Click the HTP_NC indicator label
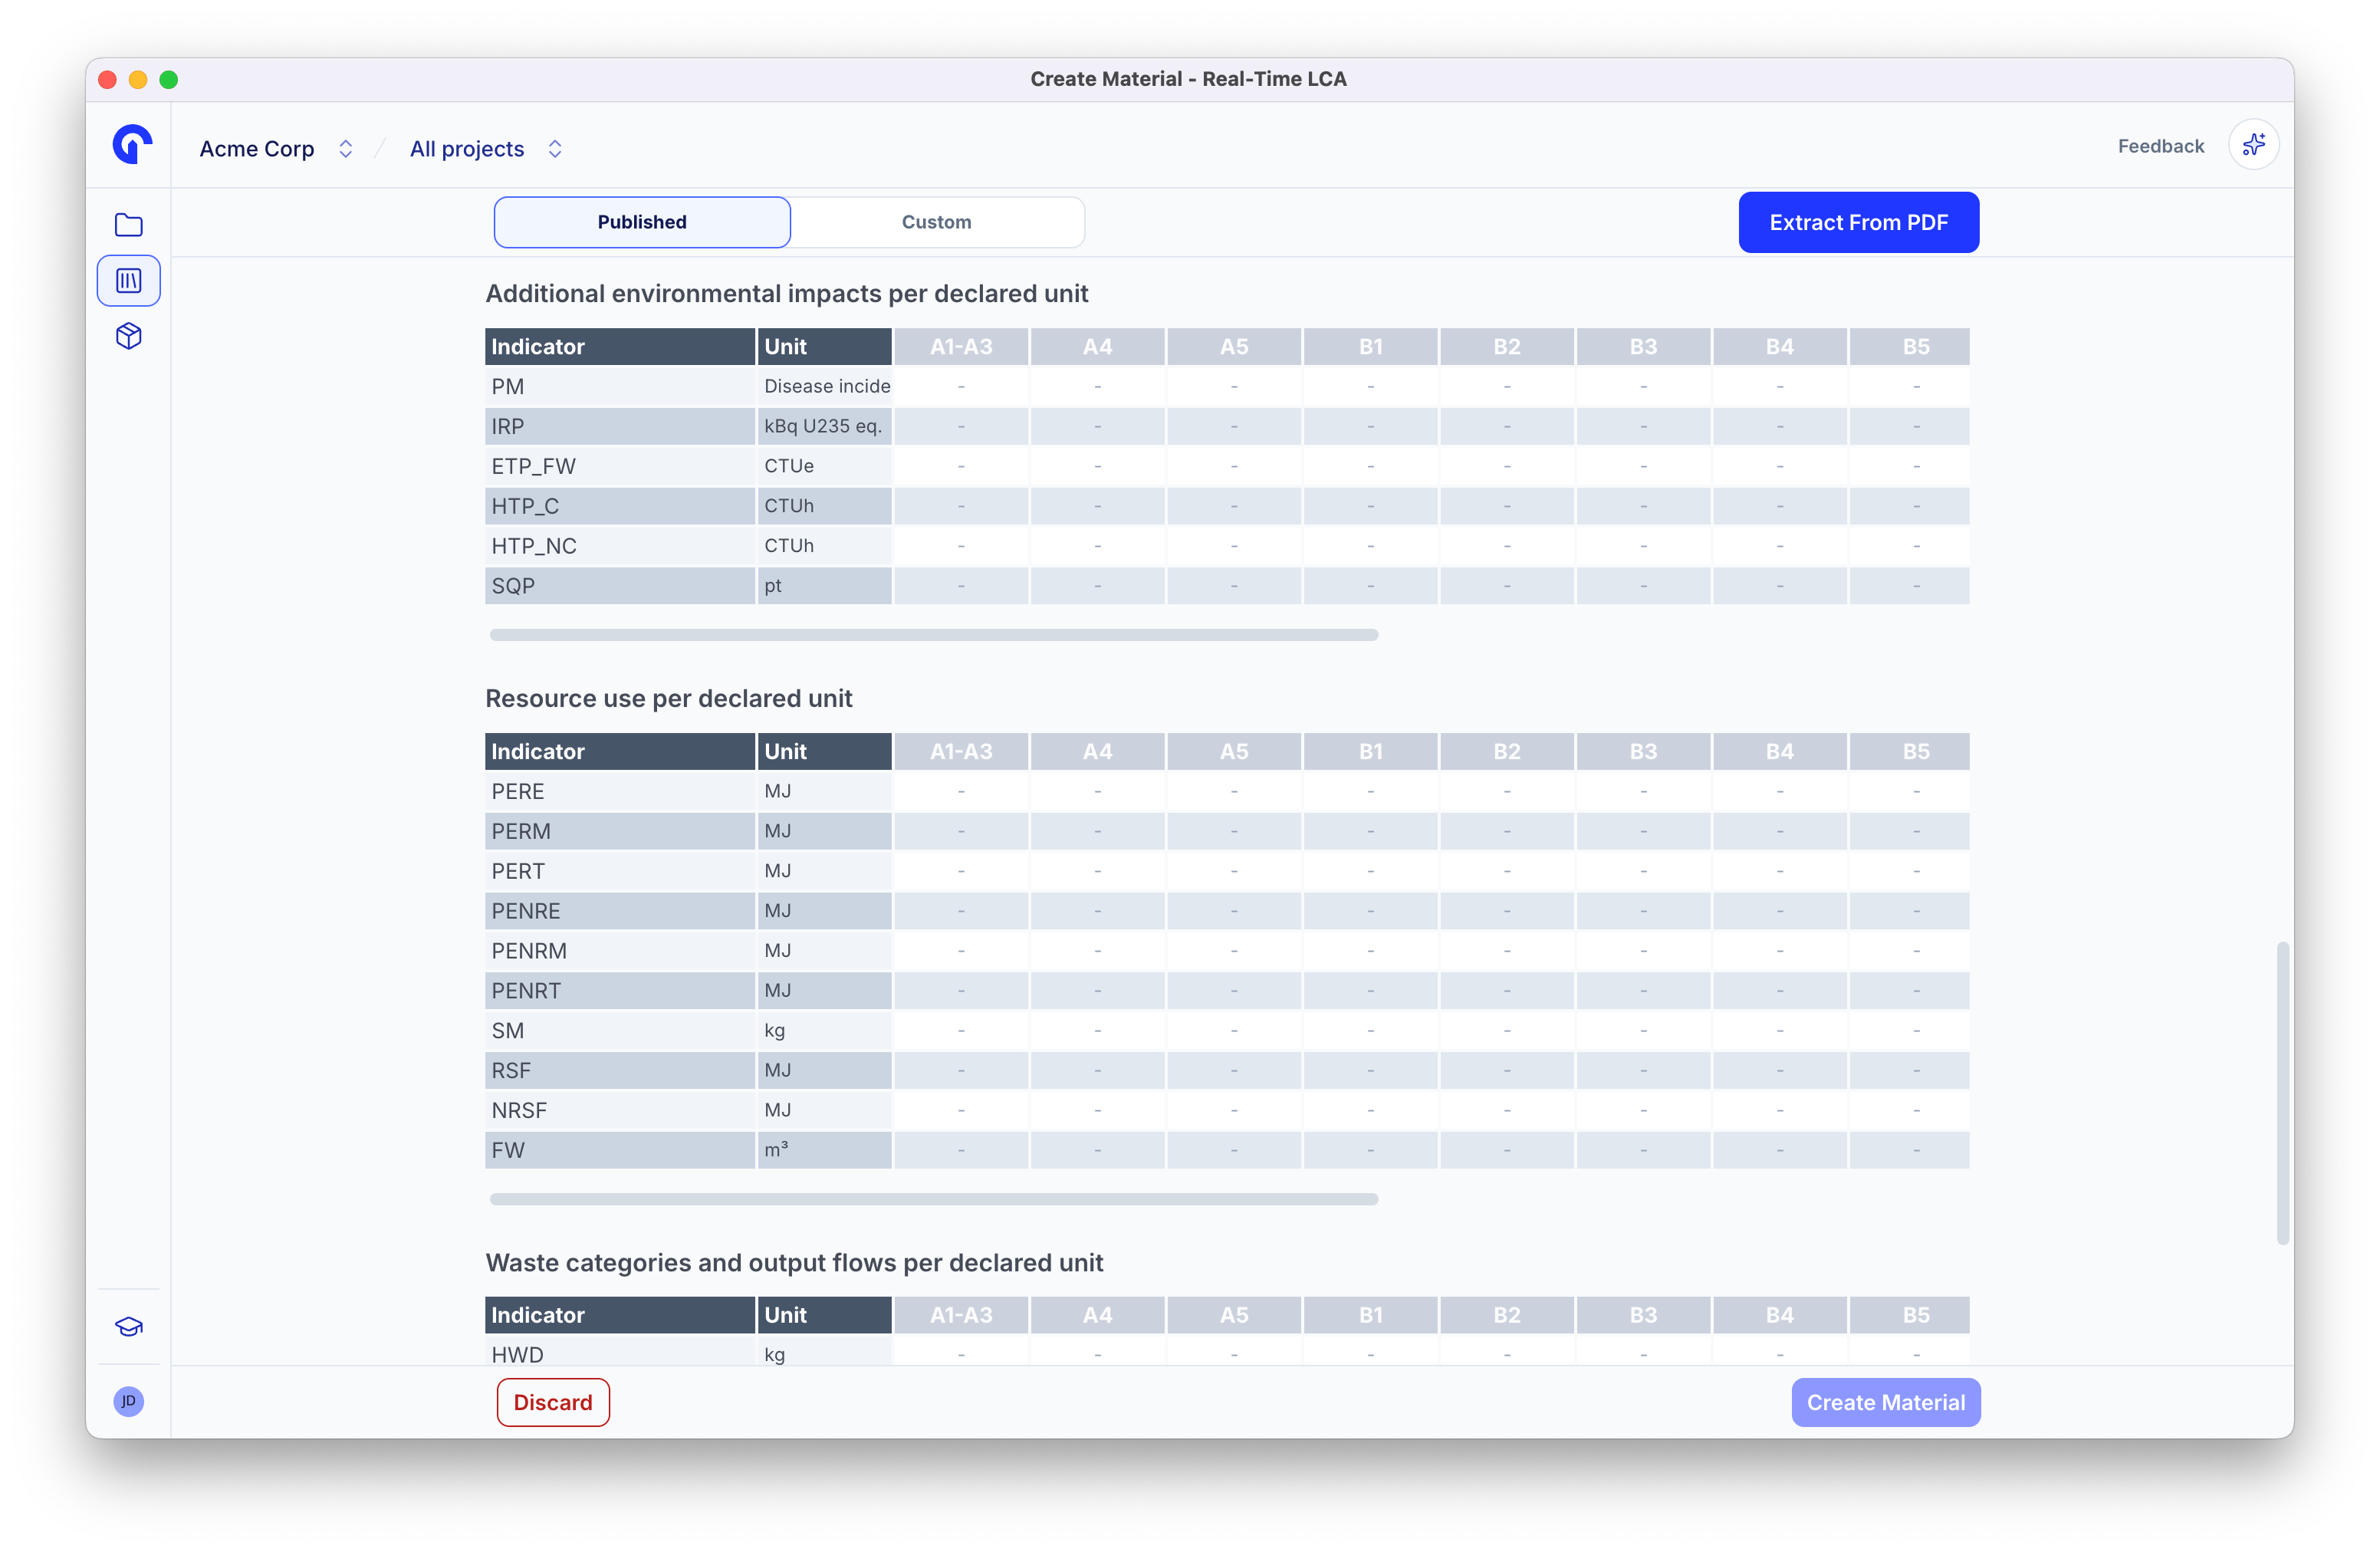This screenshot has width=2380, height=1552. (x=534, y=546)
